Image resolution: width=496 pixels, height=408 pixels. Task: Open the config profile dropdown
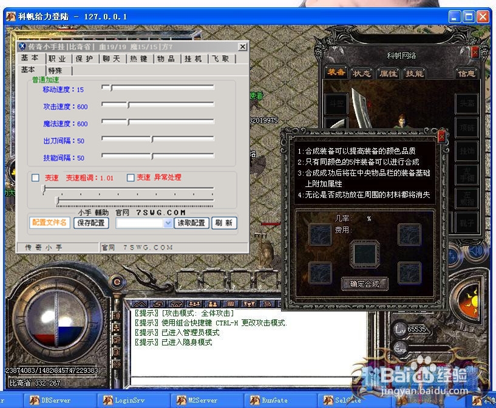(168, 223)
